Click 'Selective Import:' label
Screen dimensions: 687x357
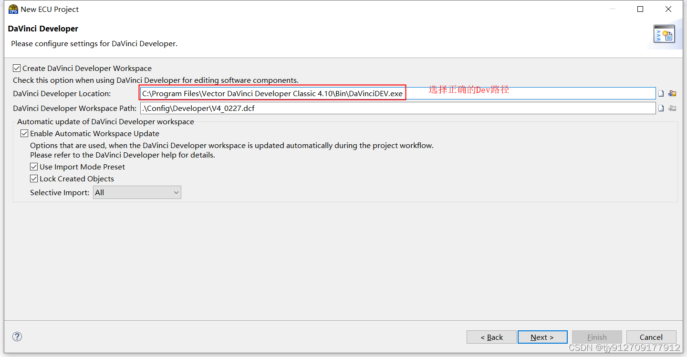point(60,193)
